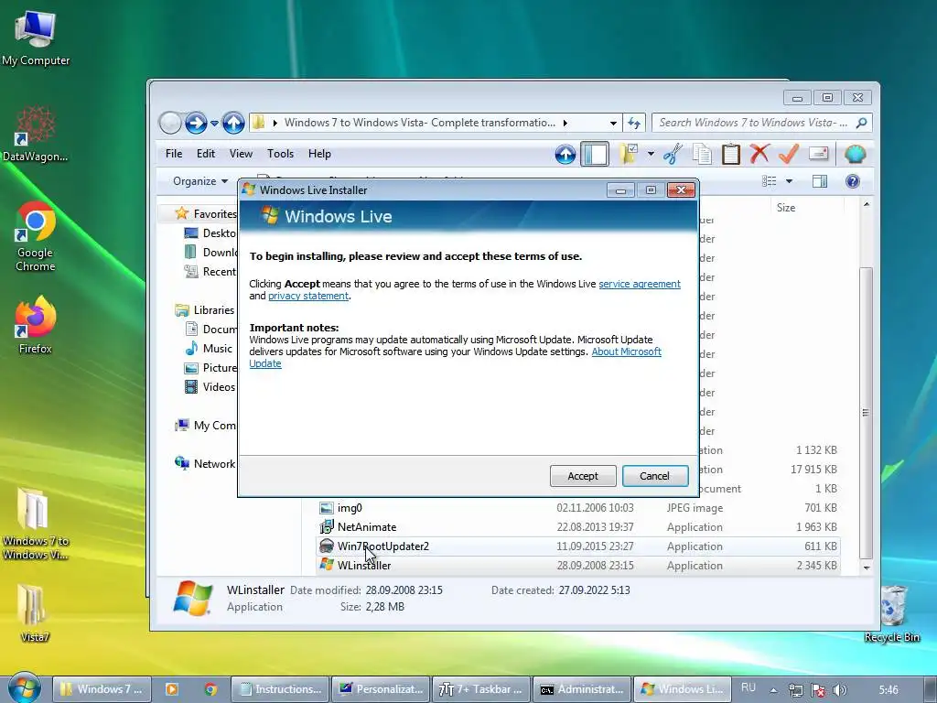This screenshot has width=937, height=703.
Task: Open the Edit menu
Action: 206,154
